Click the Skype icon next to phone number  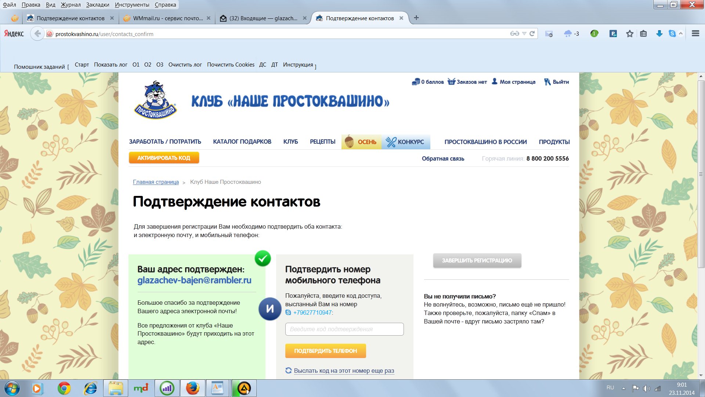pyautogui.click(x=288, y=312)
